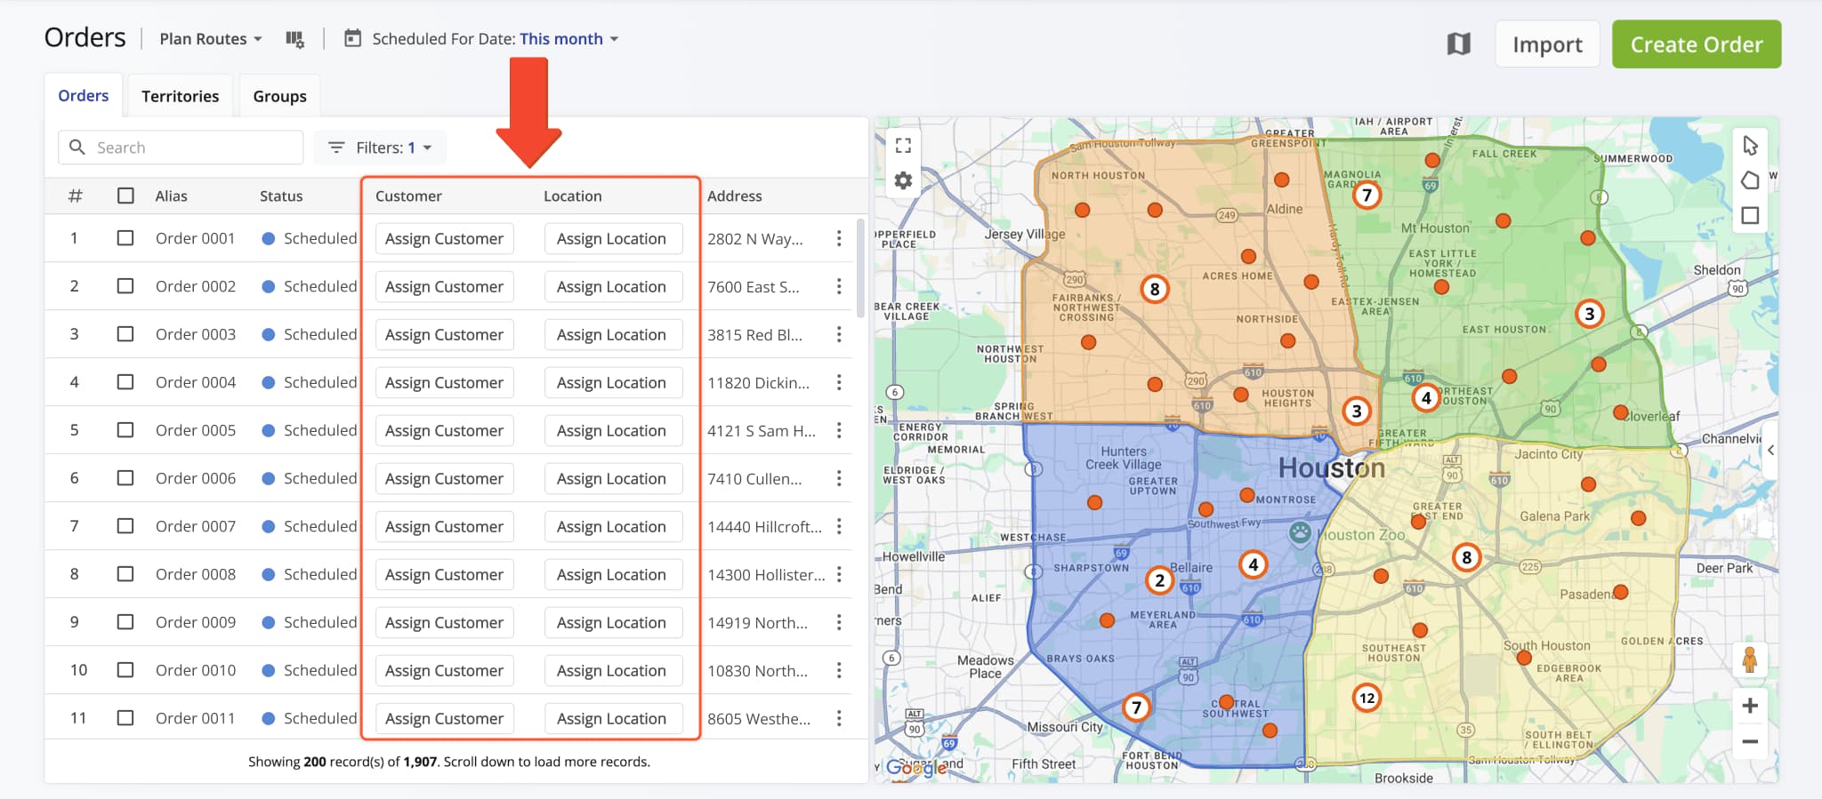Switch to the Groups tab
Screen dimensions: 1822x799
[x=279, y=96]
